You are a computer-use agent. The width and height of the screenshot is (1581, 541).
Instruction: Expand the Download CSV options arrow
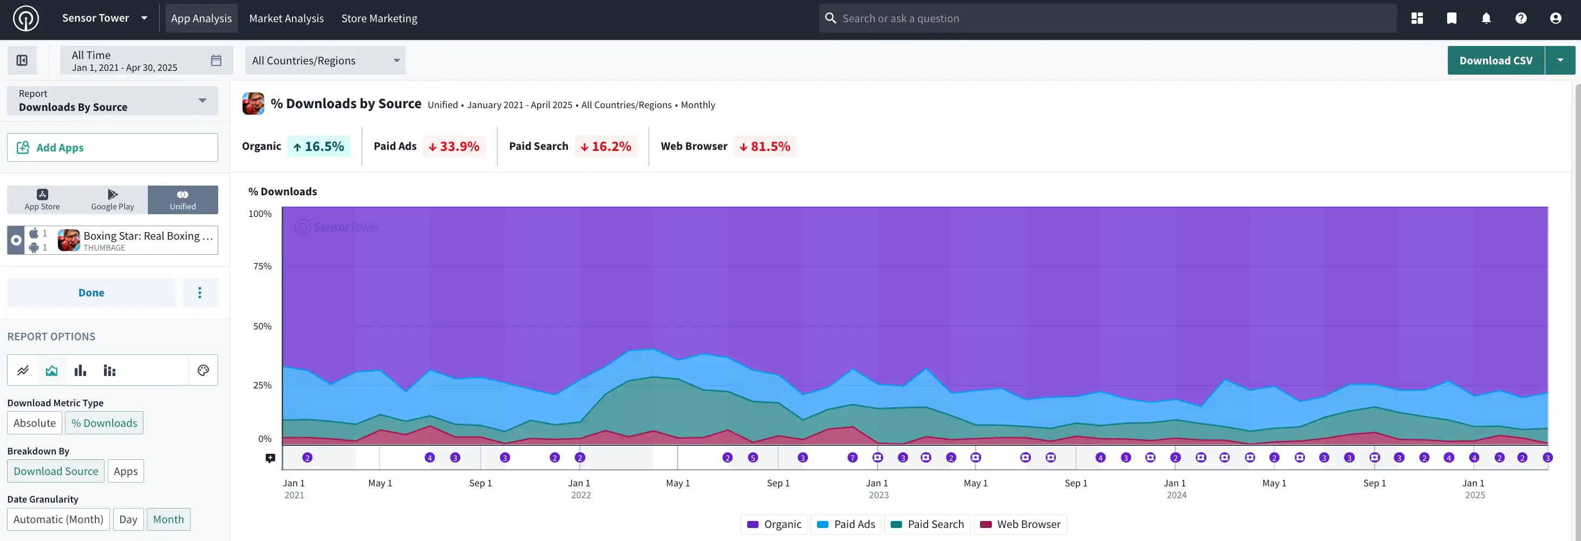pos(1559,60)
